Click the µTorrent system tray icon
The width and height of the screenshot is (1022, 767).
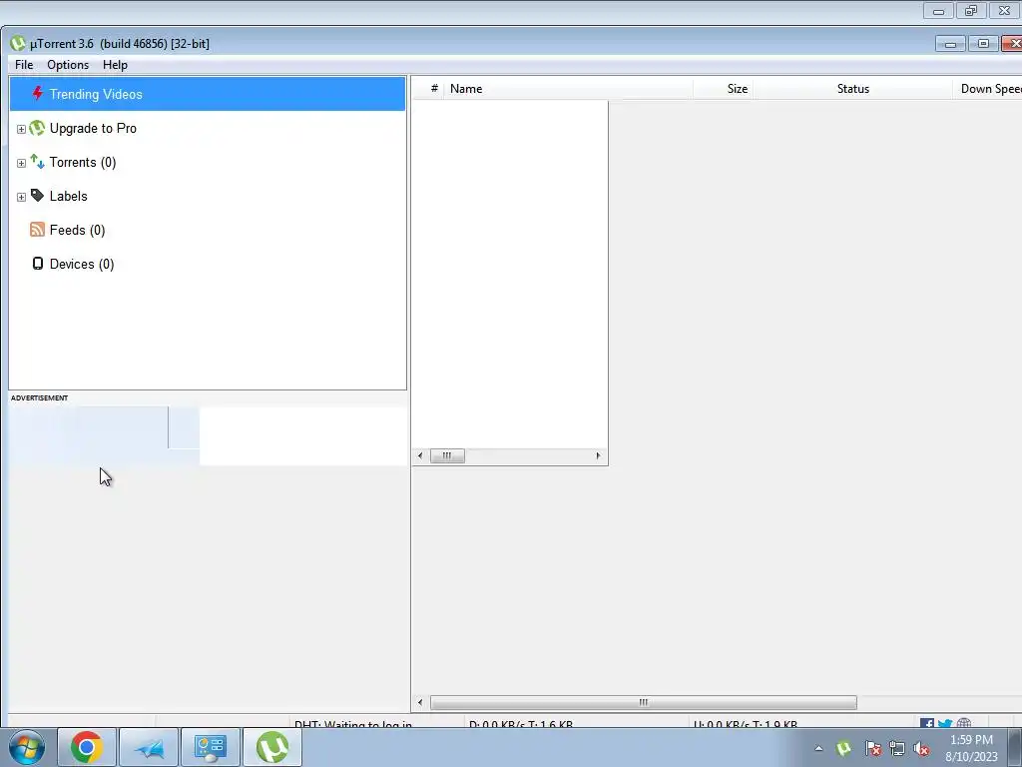[843, 748]
